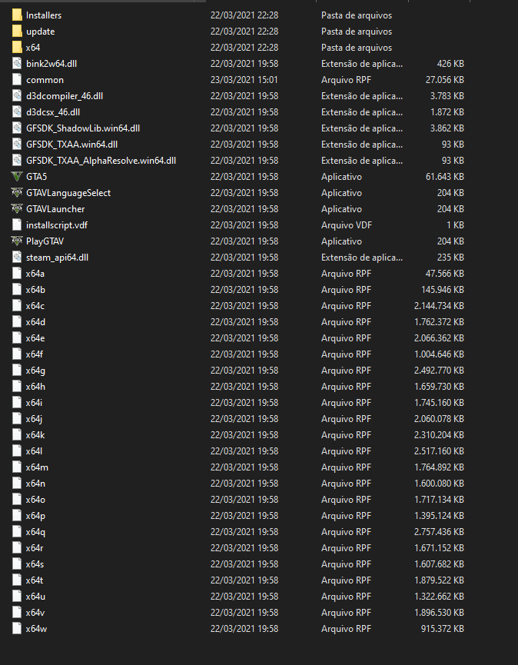Select the GTAVLauncher name text
Screen dimensions: 518x665
(x=55, y=208)
